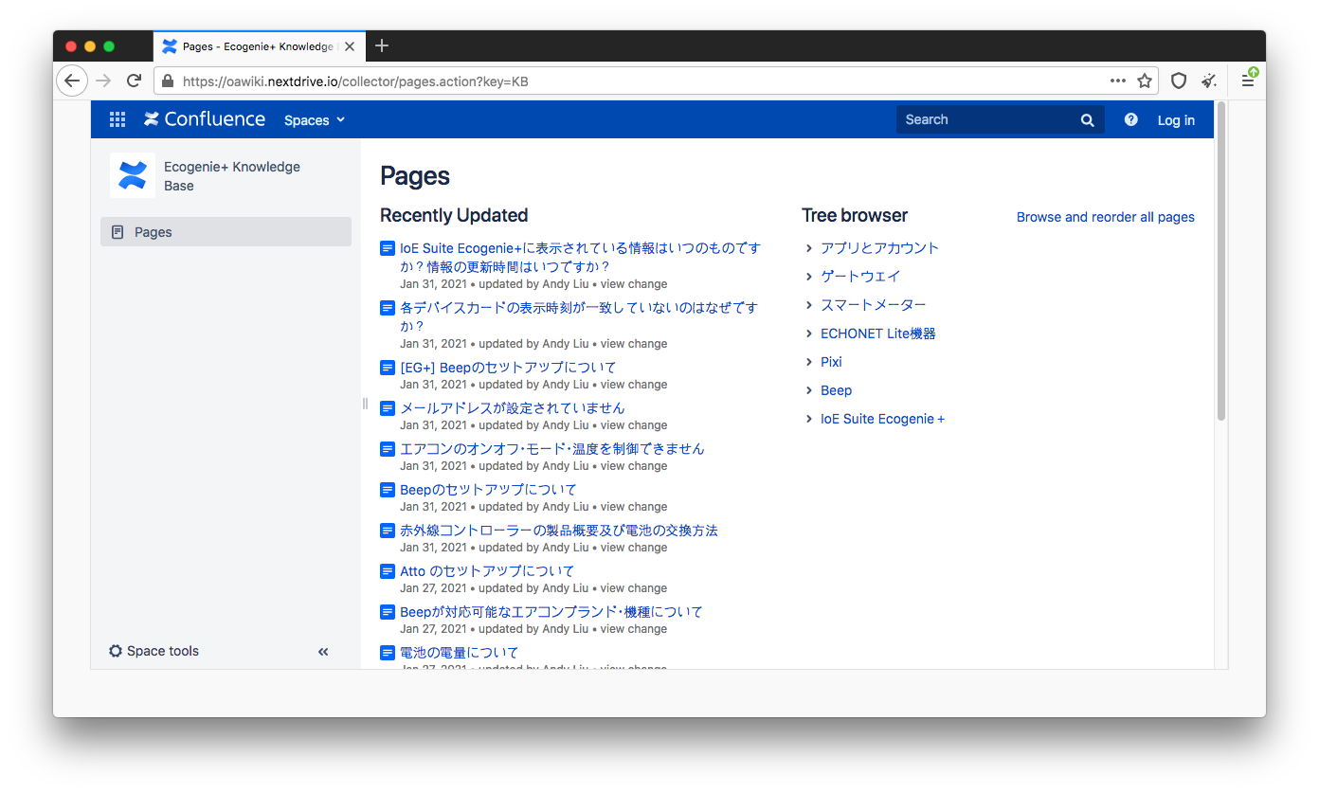The image size is (1319, 793).
Task: Expand the スマートメーター tree node
Action: [809, 305]
